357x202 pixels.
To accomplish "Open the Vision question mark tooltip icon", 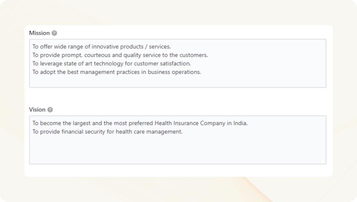I will click(x=50, y=110).
